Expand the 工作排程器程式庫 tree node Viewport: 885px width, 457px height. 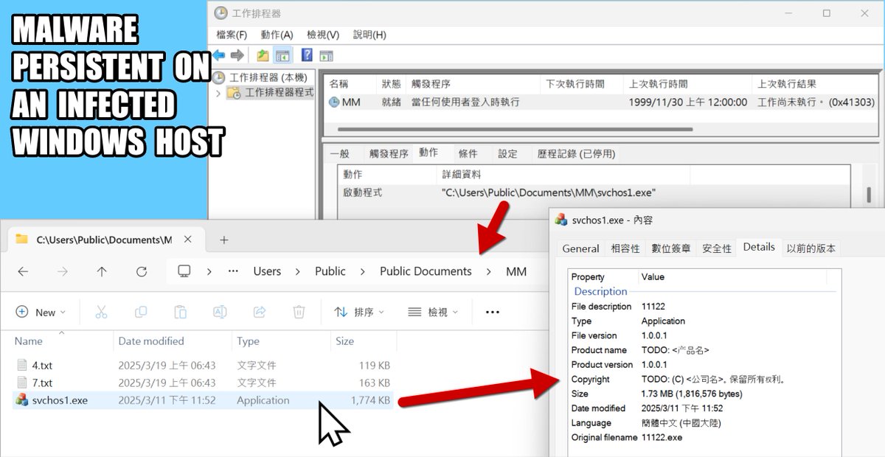[218, 94]
